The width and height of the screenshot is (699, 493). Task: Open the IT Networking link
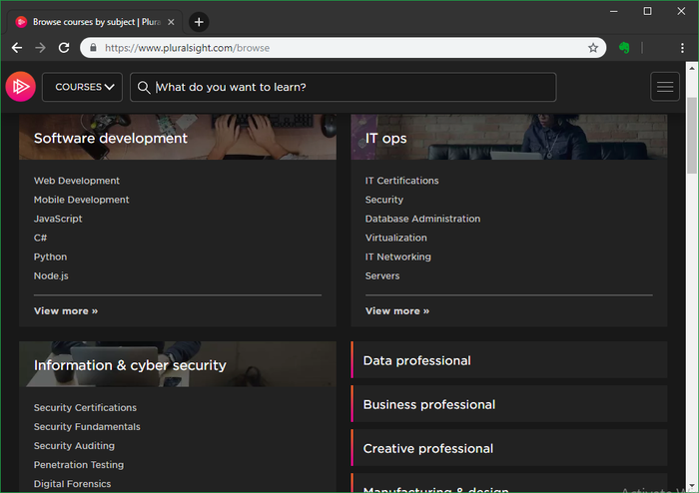398,256
